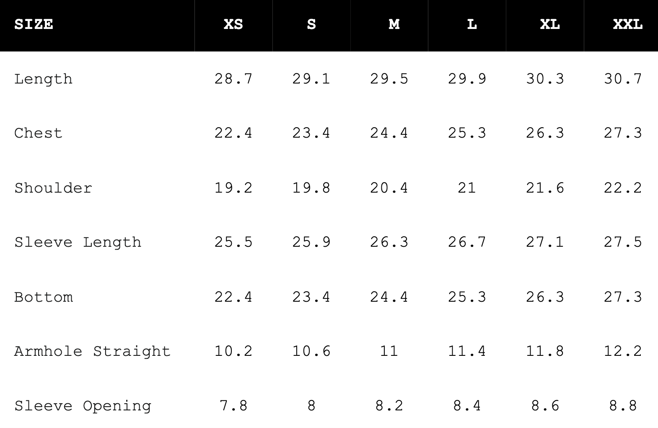The width and height of the screenshot is (658, 428).
Task: Click Armhole Straight value 11 for M
Action: (x=389, y=351)
